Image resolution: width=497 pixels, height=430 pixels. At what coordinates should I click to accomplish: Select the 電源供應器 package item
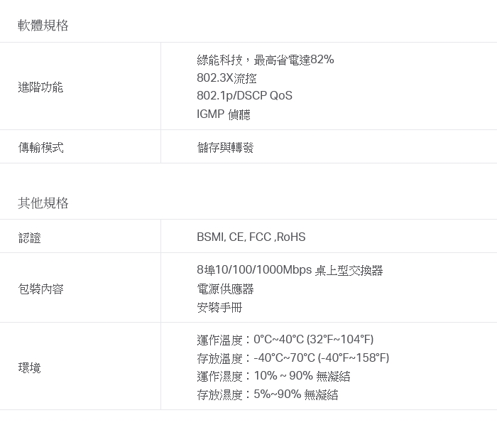click(x=225, y=289)
